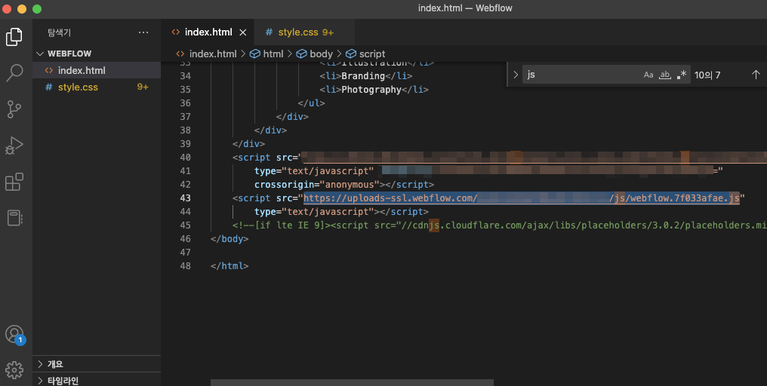Close the index.html editor tab
The width and height of the screenshot is (767, 386).
pos(242,32)
